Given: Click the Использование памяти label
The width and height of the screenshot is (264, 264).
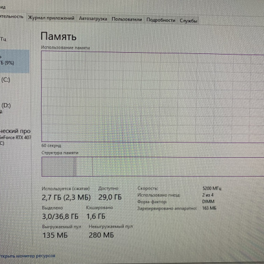Looking at the screenshot, I should (x=66, y=48).
